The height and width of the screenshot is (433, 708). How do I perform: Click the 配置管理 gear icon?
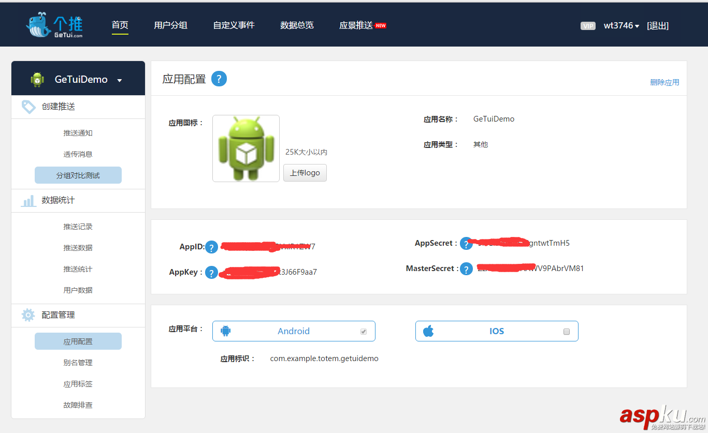[28, 315]
